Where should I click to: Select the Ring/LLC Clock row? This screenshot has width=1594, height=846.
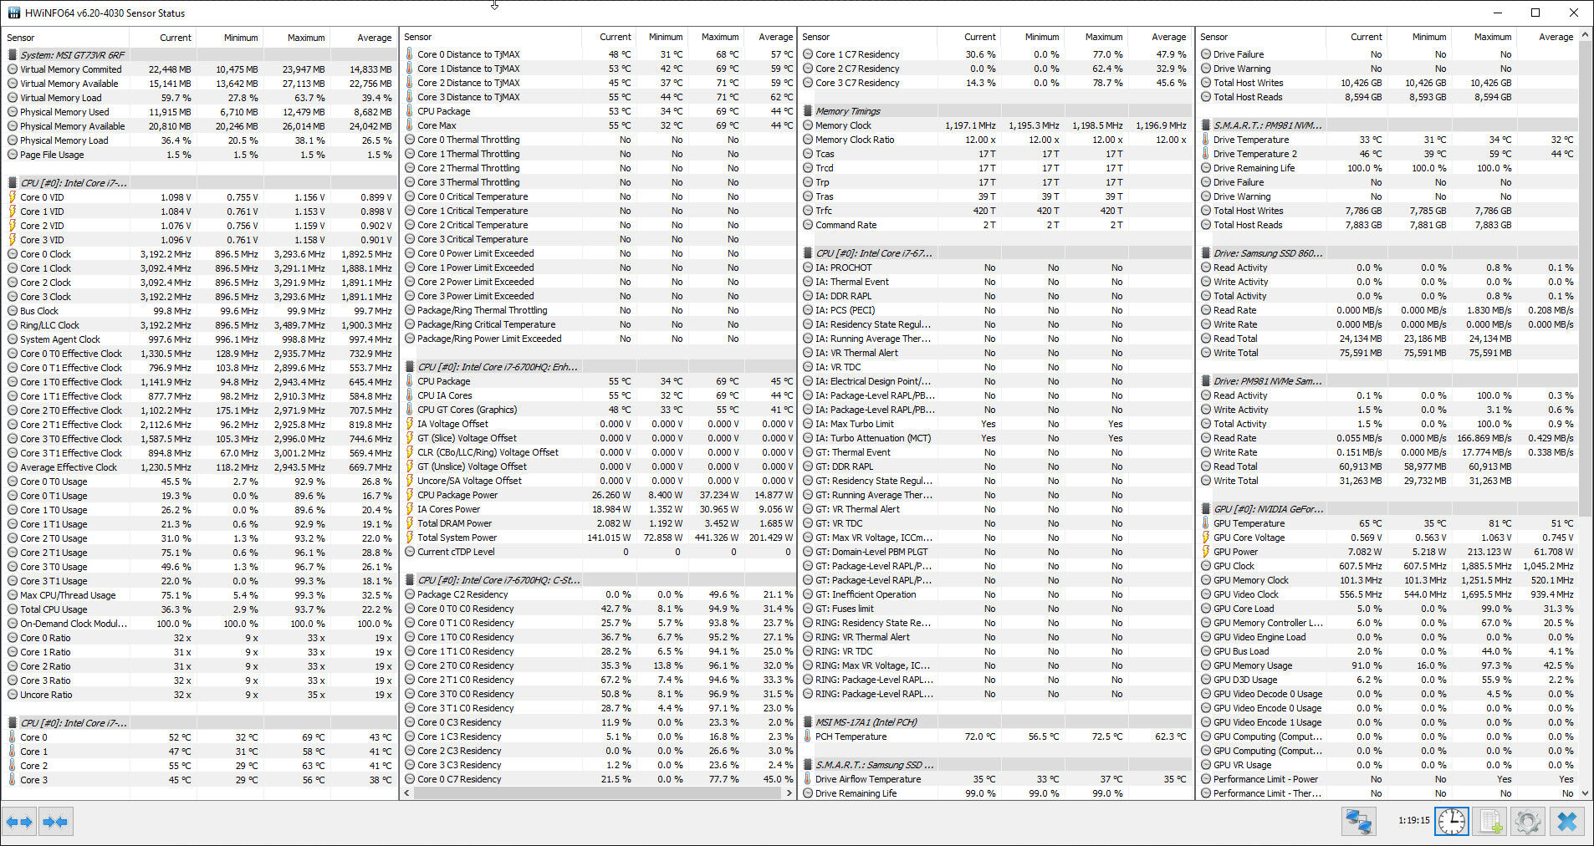199,325
